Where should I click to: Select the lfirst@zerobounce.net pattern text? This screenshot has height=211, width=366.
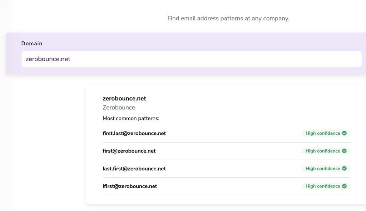coord(130,186)
